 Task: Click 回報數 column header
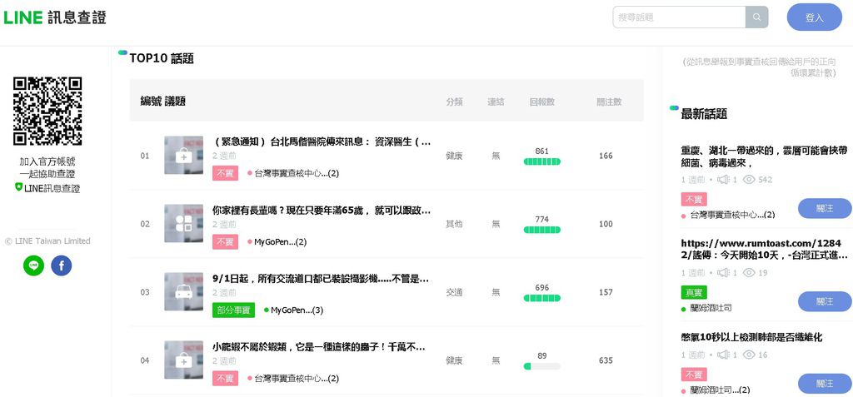[x=541, y=102]
